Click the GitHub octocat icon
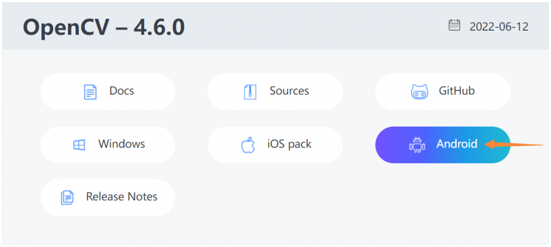 coord(419,91)
